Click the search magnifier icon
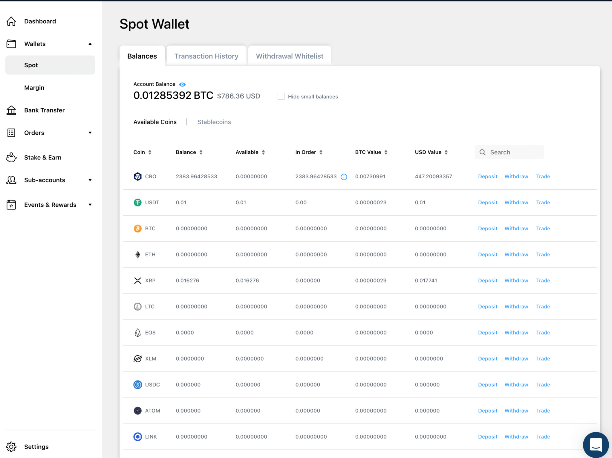Screen dimensions: 612x458 click(x=482, y=152)
